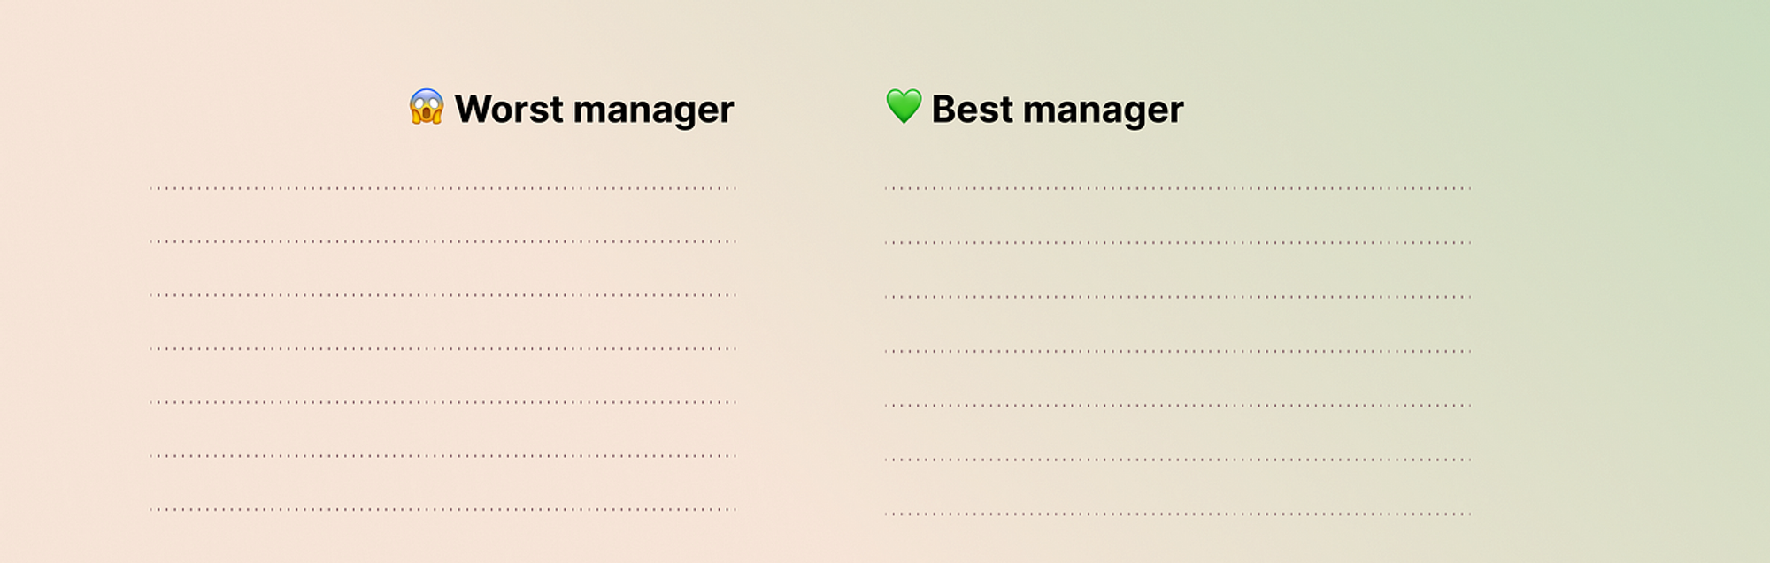Select the 'Worst manager' heading text
Image resolution: width=1770 pixels, height=563 pixels.
click(x=594, y=110)
